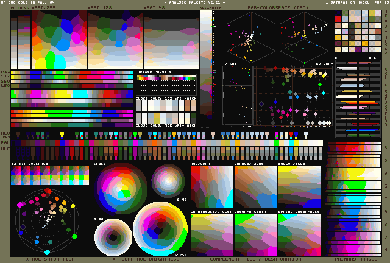Click the CLOSE COLS: 30% BRI-MATCH label
This screenshot has width=390, height=263.
point(166,125)
